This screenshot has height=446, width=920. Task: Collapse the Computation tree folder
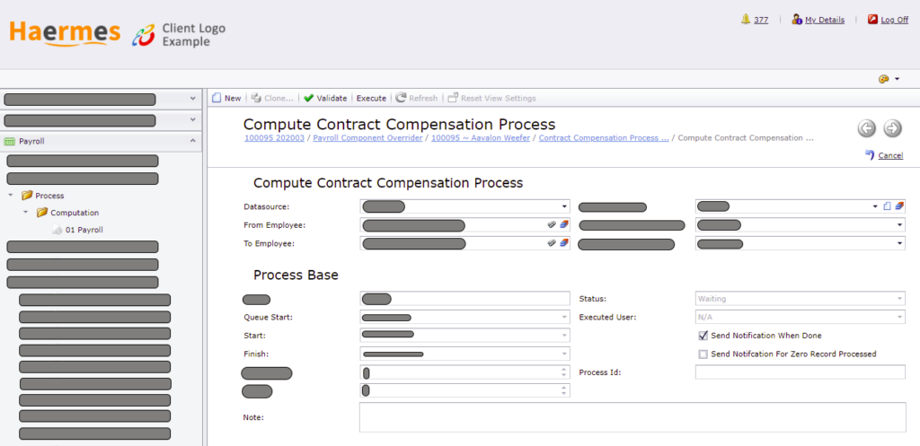(25, 212)
